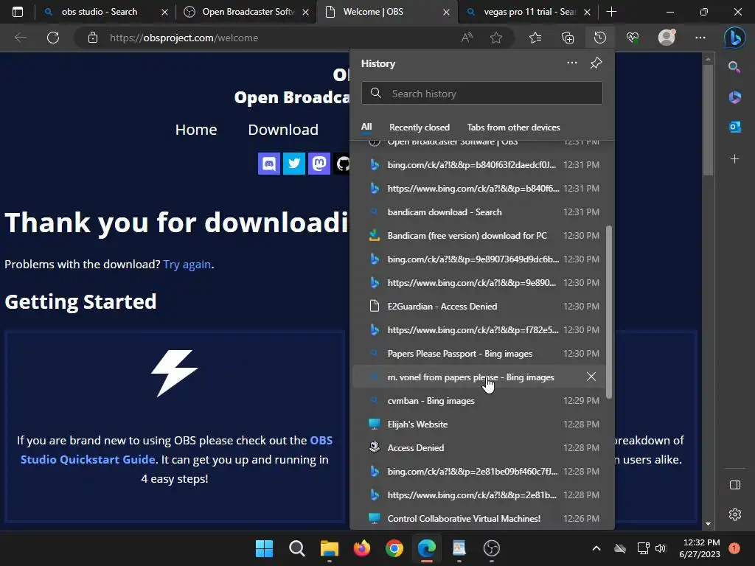Click the Home nav link

click(196, 130)
